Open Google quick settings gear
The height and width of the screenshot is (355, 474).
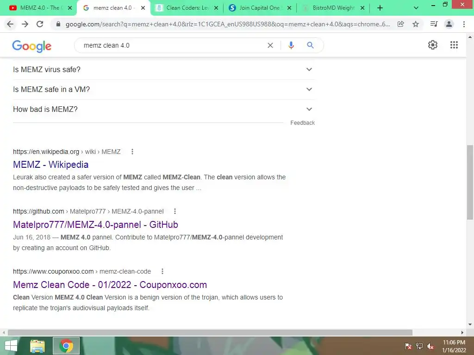433,45
